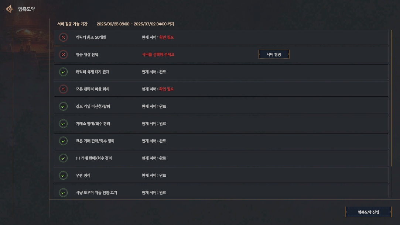Click the 확인 필요 status for 캐릭터 최소 50레벨
Screen dimensions: 400x225
pyautogui.click(x=167, y=37)
